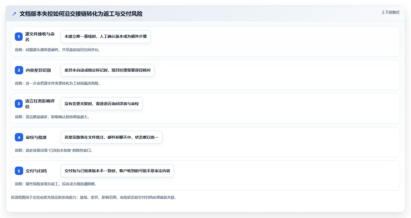Click the note 语言数量越多，影响确认的协调量越大
The height and width of the screenshot is (218, 411).
52,117
